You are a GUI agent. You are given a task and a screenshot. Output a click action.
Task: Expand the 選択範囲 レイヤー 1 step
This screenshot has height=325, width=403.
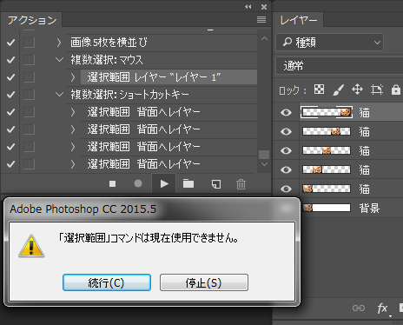pyautogui.click(x=73, y=77)
